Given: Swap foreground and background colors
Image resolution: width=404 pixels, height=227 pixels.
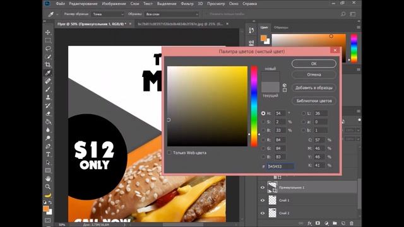Looking at the screenshot, I should coord(50,202).
